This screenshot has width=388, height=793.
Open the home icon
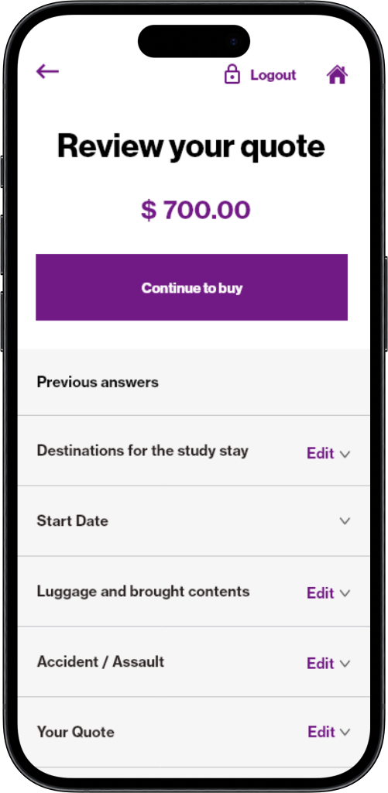click(x=338, y=74)
